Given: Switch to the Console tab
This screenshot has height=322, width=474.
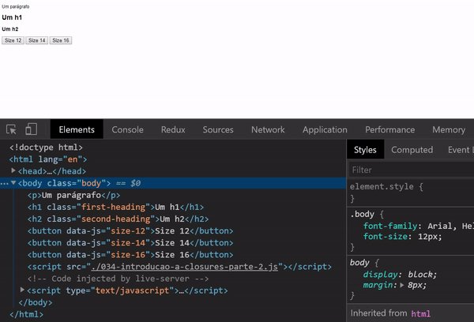Looking at the screenshot, I should pyautogui.click(x=127, y=129).
